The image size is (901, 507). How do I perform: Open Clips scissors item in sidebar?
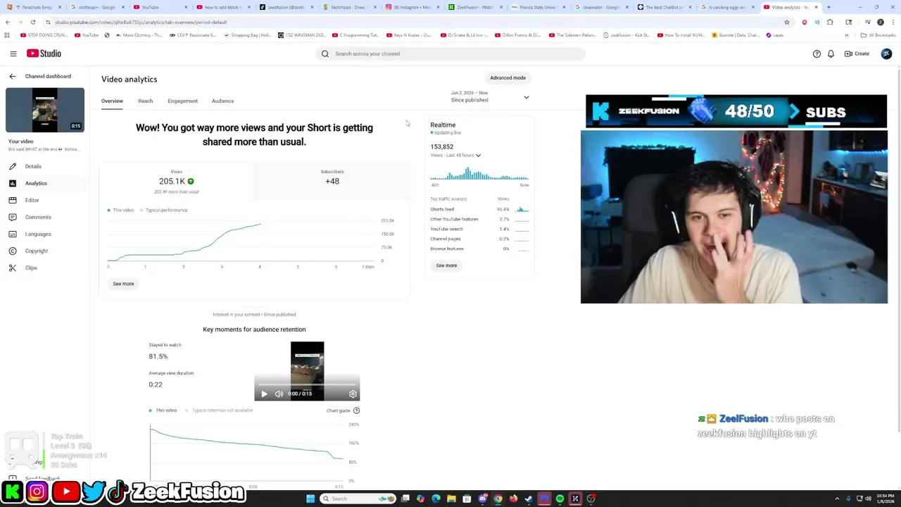coord(31,268)
